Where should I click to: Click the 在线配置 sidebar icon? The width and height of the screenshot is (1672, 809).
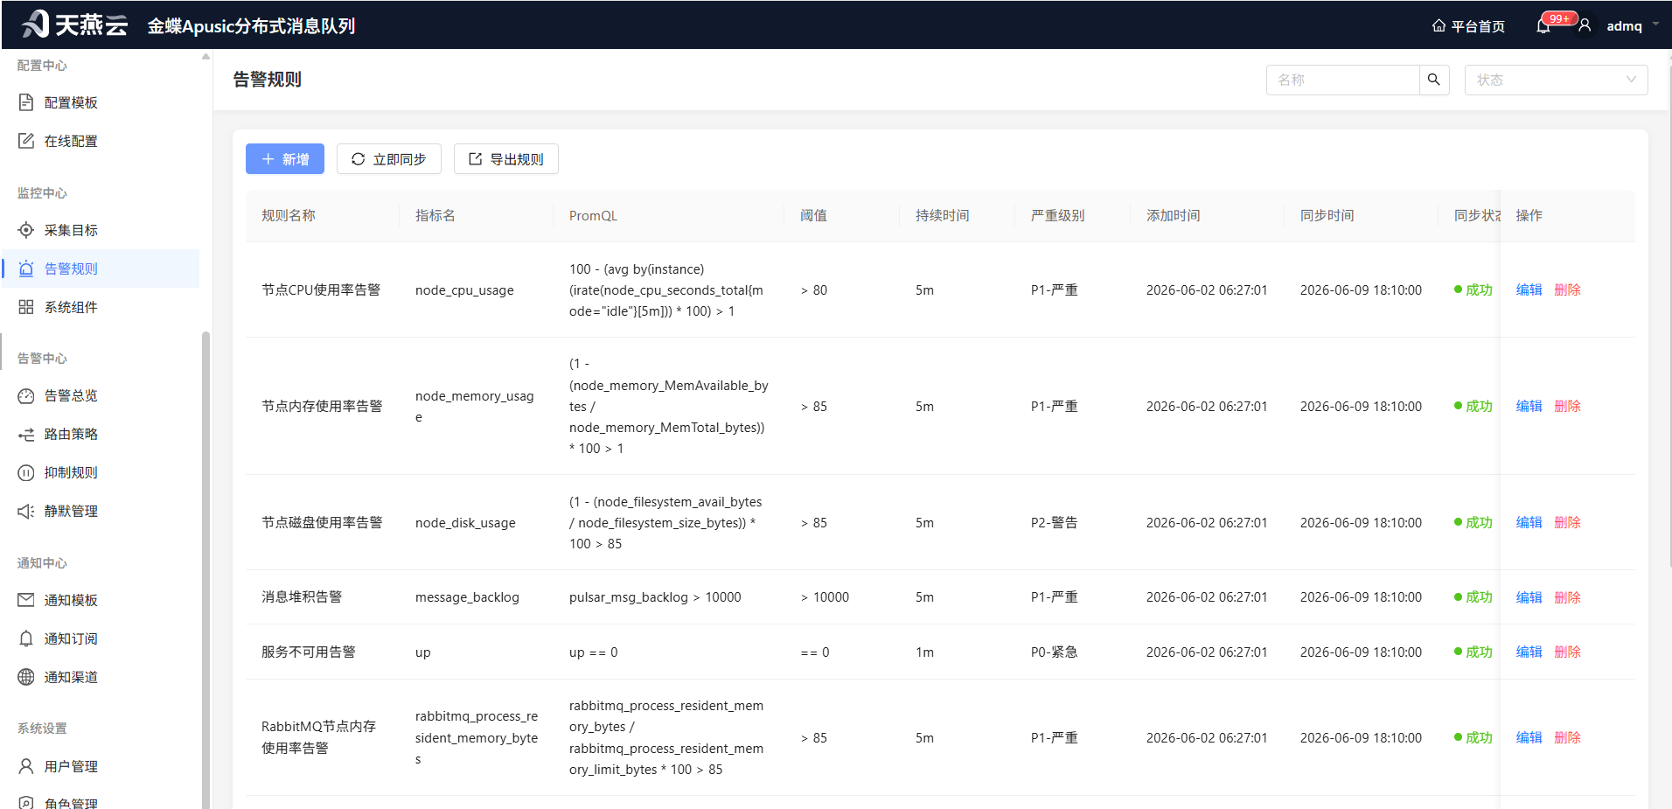[x=26, y=141]
